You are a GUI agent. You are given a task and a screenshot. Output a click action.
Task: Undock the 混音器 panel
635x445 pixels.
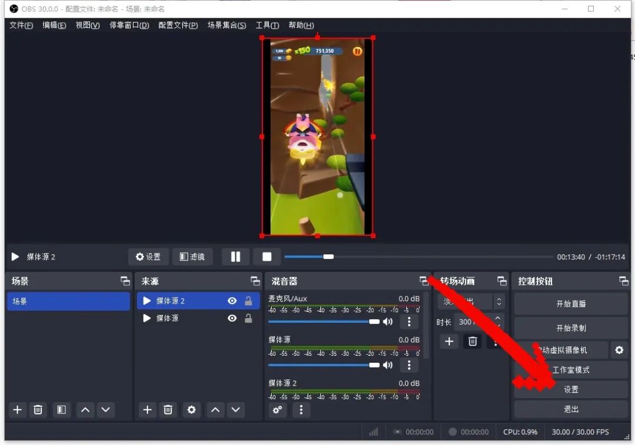coord(423,281)
